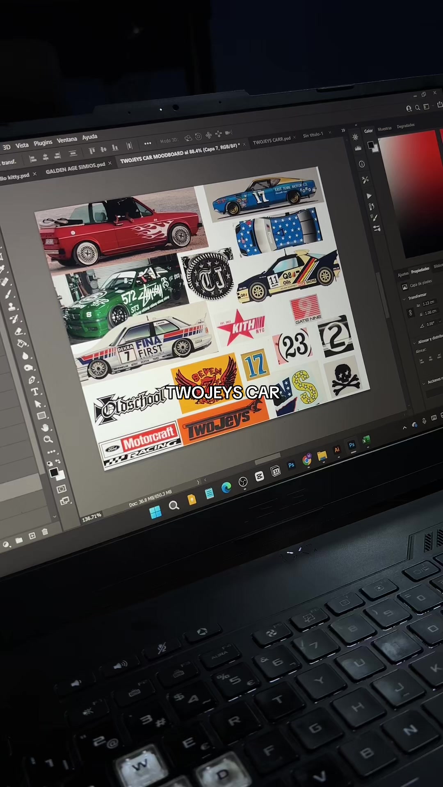Collapse the Alinear y distribuir section
This screenshot has height=787, width=443.
414,342
